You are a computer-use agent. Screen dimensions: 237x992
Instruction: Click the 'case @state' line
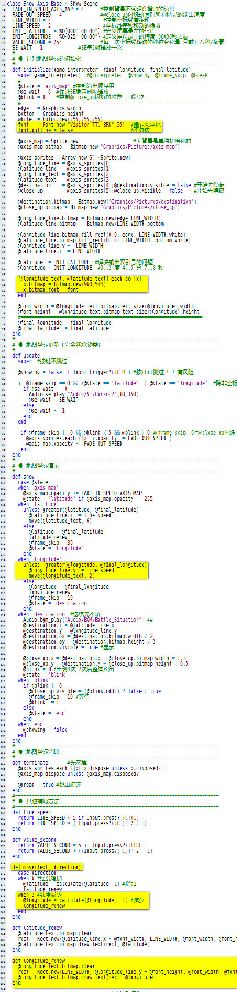[x=33, y=482]
